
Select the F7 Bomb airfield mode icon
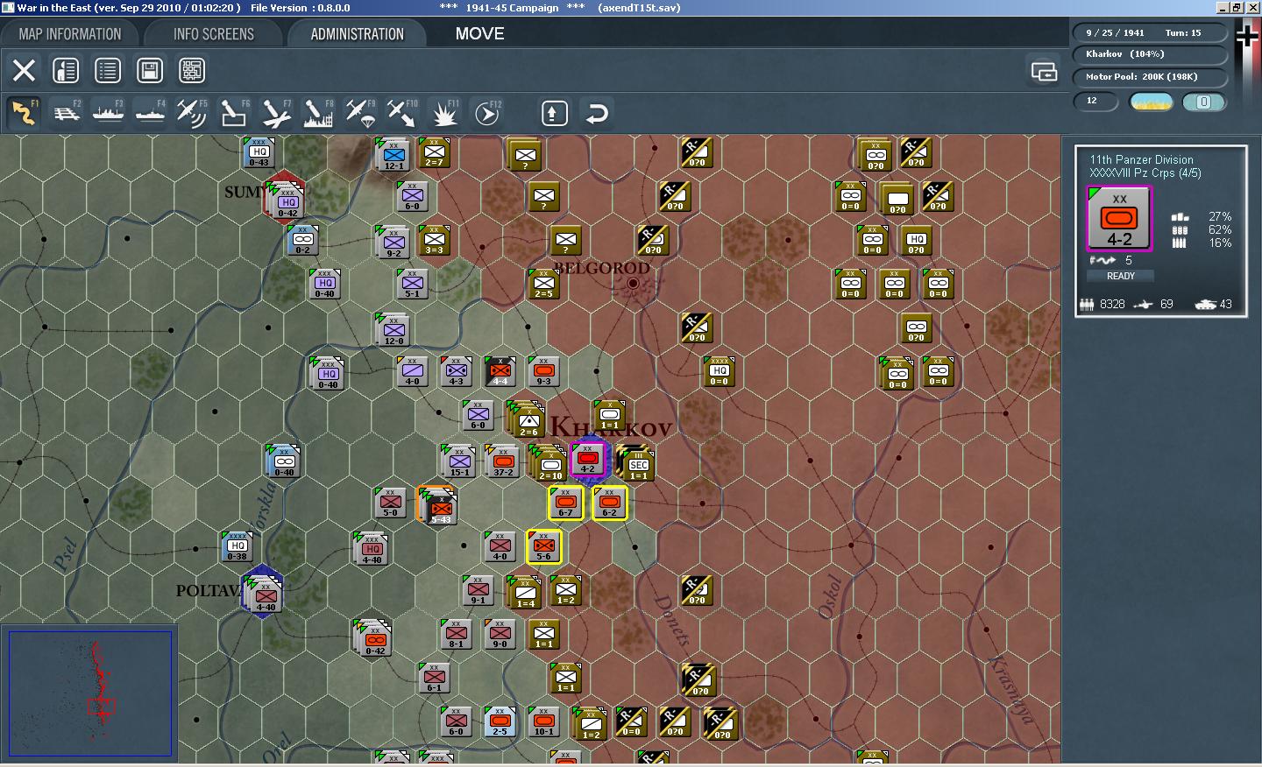[276, 113]
